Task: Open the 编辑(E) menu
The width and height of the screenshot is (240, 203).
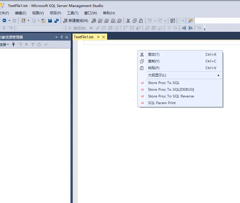Action: (x=20, y=13)
